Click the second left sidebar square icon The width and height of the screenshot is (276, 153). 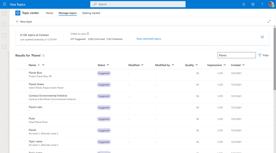tap(4, 24)
